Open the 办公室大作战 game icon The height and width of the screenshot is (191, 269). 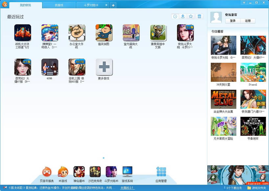click(x=77, y=33)
